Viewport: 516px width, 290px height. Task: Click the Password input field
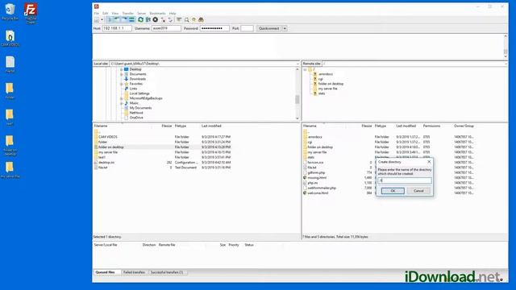pos(214,28)
